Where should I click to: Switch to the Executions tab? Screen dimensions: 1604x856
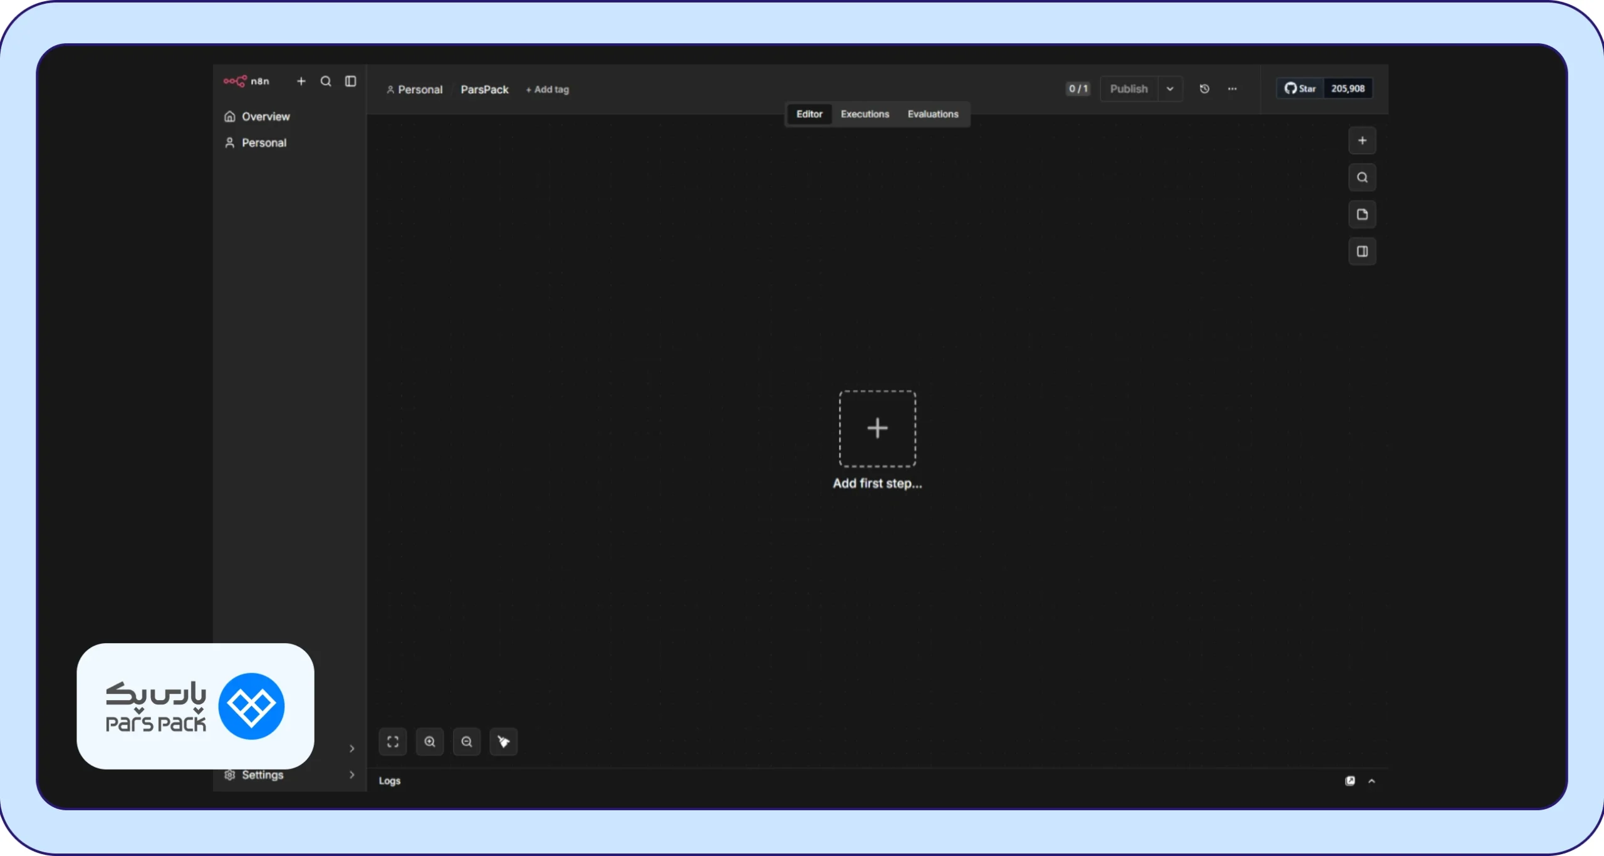865,114
